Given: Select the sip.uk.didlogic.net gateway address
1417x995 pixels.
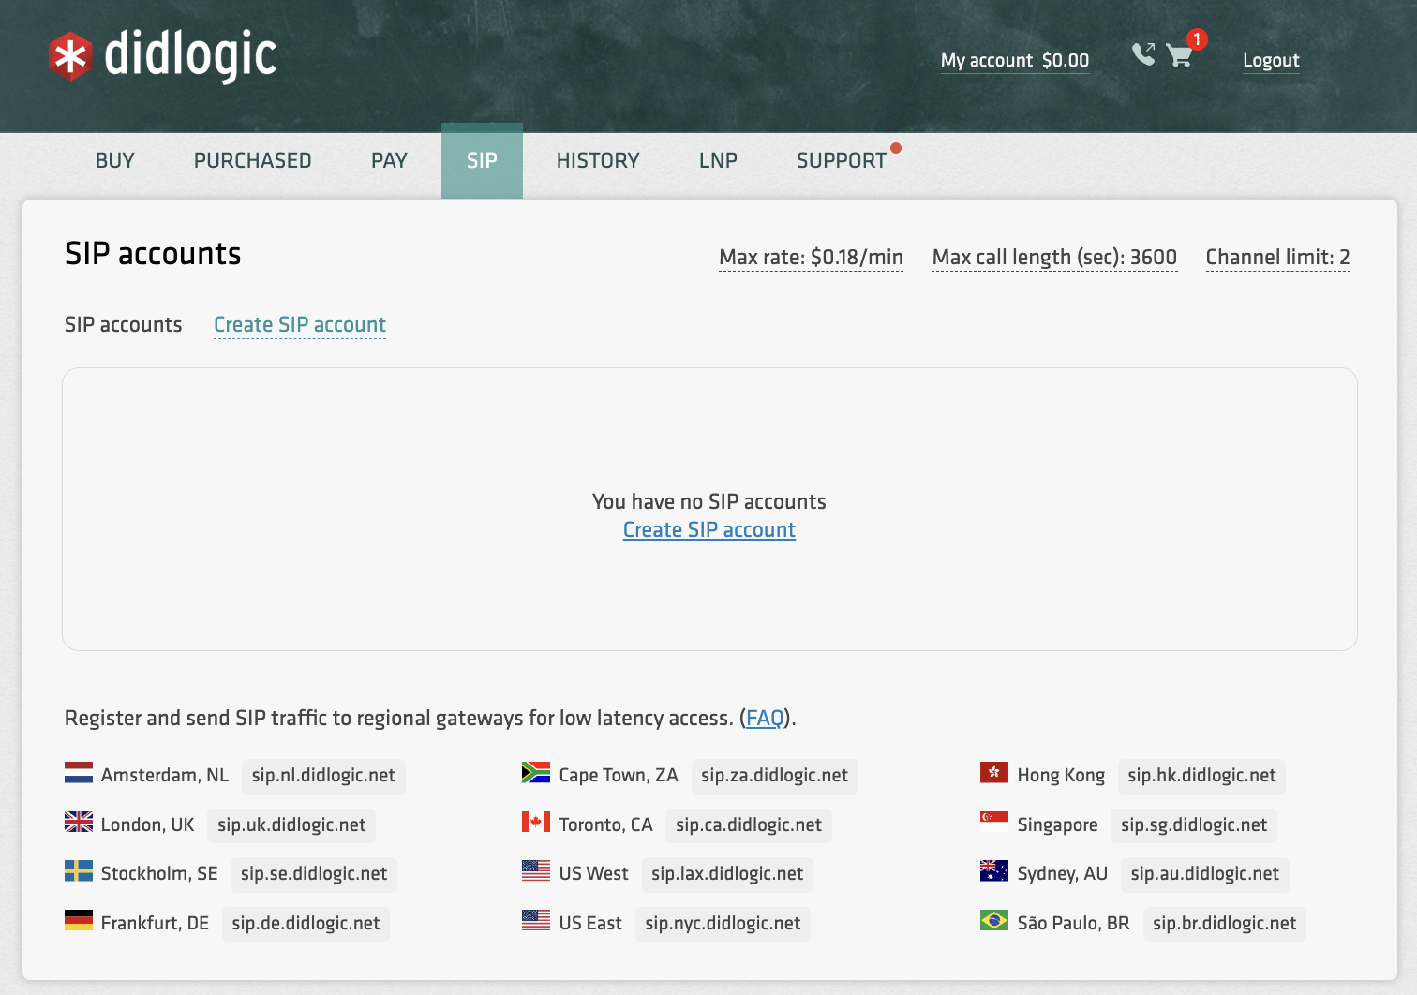Looking at the screenshot, I should point(291,825).
